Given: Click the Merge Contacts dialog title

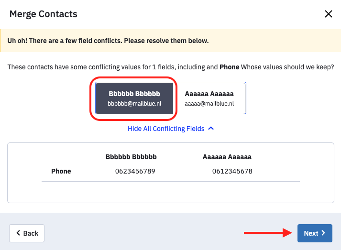Looking at the screenshot, I should (x=43, y=14).
